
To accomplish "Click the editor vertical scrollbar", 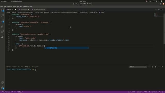I will (x=164, y=29).
